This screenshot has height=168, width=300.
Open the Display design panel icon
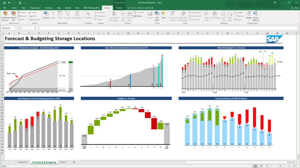(249, 15)
